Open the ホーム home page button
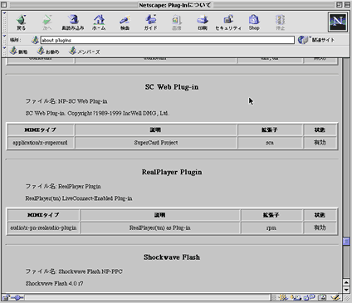Viewport: 352px width, 303px height. [x=99, y=22]
